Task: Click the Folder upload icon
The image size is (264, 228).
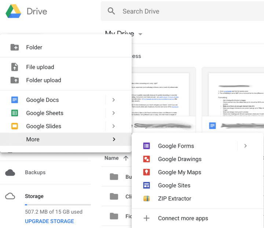Action: point(15,80)
